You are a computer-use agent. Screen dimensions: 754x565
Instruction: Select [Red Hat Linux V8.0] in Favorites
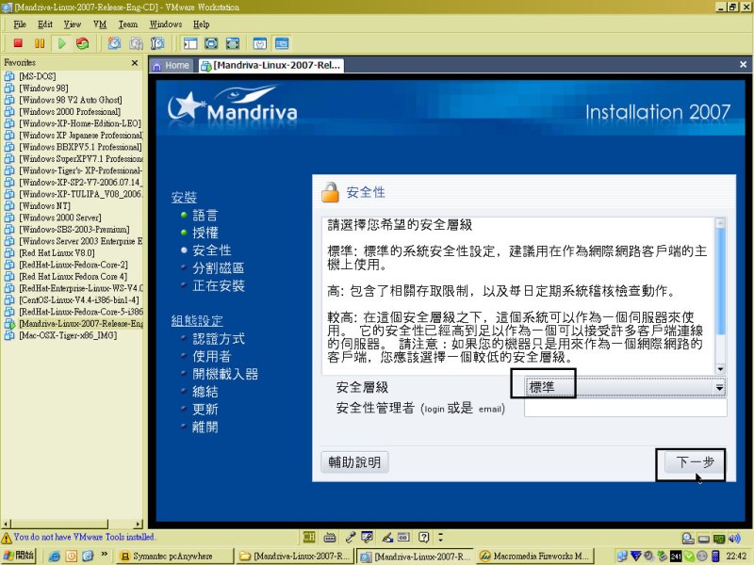click(57, 253)
